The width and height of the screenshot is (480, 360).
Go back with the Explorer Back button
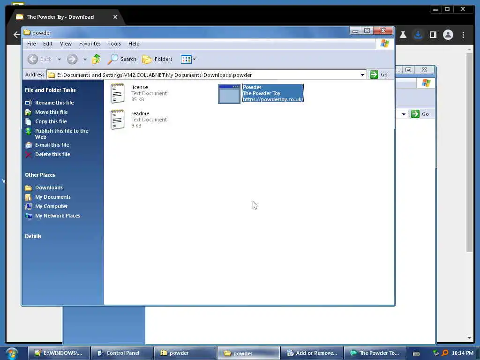[x=39, y=59]
